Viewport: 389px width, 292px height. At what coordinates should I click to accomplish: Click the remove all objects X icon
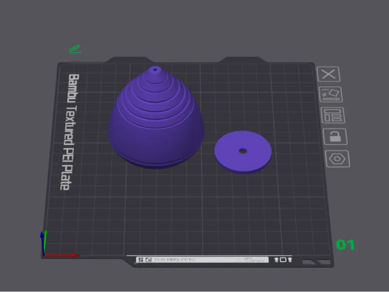tap(329, 74)
